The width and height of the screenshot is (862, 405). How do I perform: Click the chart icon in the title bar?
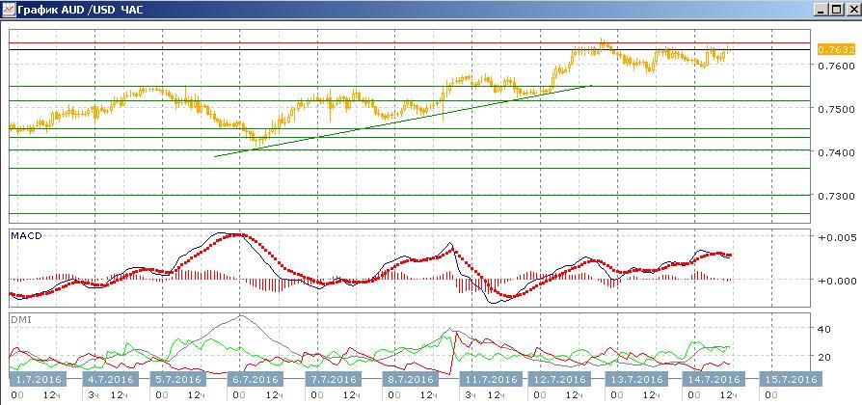click(8, 10)
